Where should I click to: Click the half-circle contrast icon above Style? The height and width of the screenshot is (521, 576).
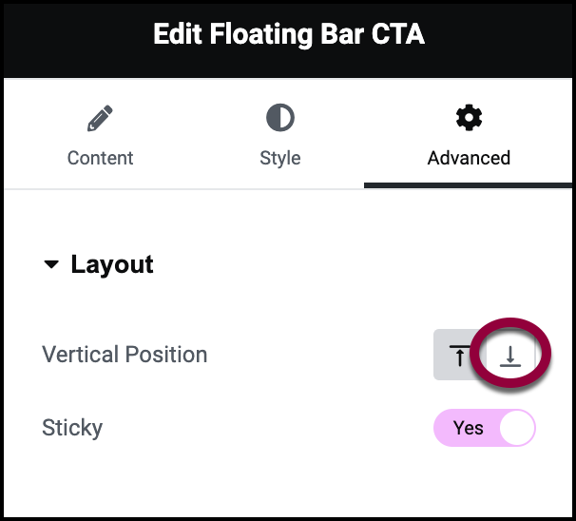[x=279, y=119]
